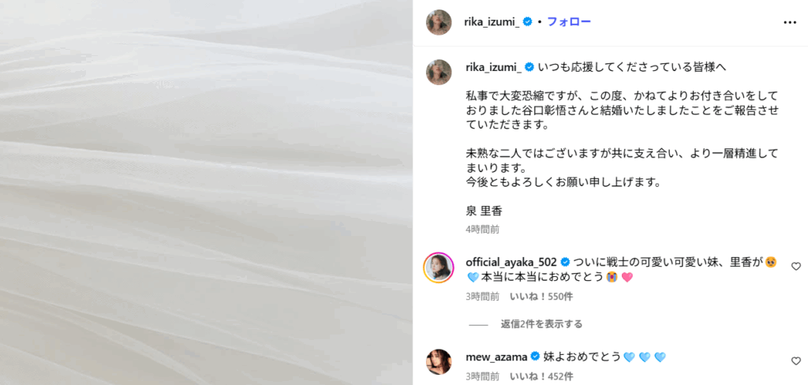The image size is (808, 385).
Task: Open official_ayaka_502 username link
Action: [x=511, y=261]
